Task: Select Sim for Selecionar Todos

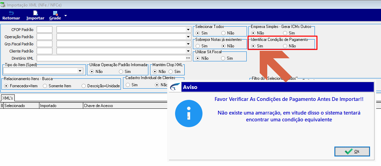Action: 198,33
